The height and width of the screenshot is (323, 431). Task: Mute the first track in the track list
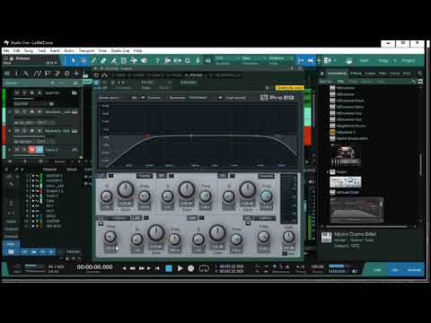coord(17,93)
